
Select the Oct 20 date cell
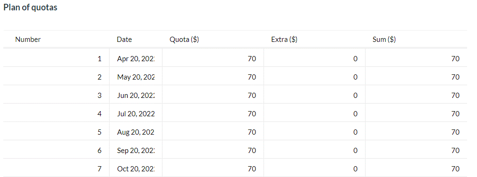(x=136, y=169)
